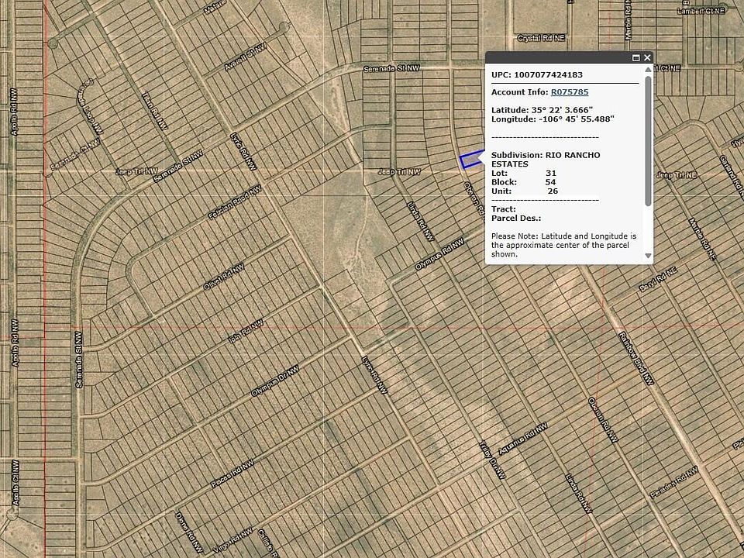Click the Block: 54 row
The width and height of the screenshot is (744, 558).
(523, 182)
